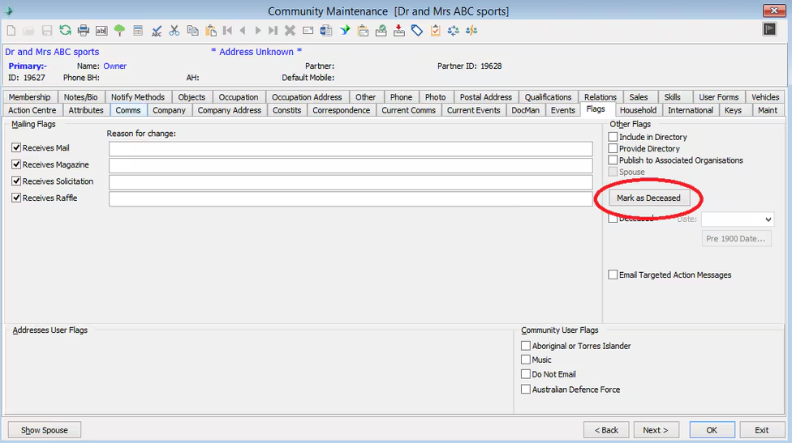Open the calculator icon
Screen dimensions: 792x443
tap(138, 31)
